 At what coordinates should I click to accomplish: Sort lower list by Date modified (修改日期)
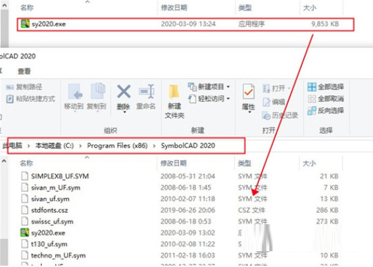(174, 163)
